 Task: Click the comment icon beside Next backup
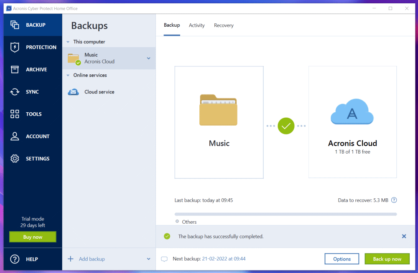[x=164, y=259]
